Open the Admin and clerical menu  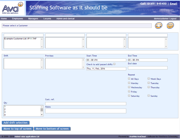tap(65, 19)
